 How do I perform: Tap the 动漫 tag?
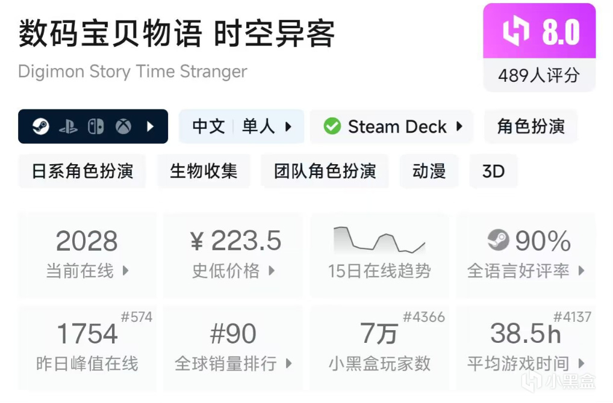[429, 171]
